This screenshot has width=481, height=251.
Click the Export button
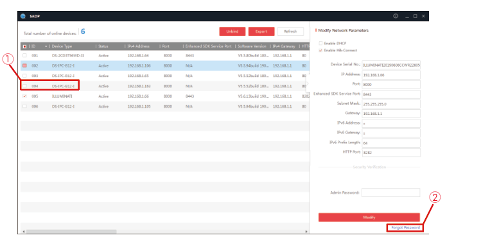click(x=261, y=31)
